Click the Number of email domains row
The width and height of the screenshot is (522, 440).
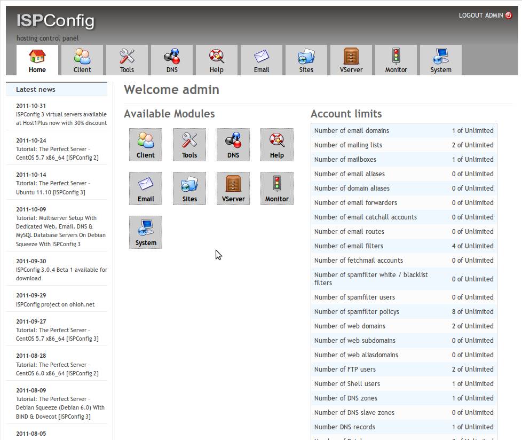coord(404,131)
